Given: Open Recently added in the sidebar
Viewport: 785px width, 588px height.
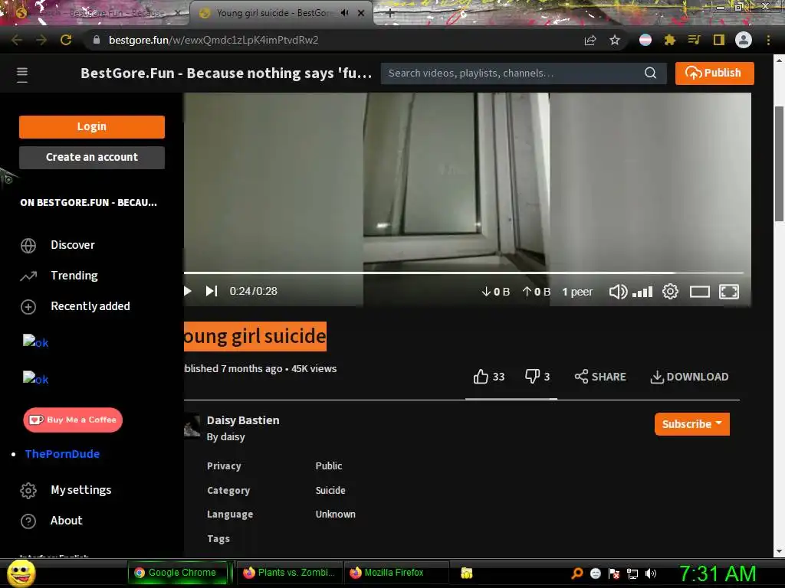Looking at the screenshot, I should 90,306.
